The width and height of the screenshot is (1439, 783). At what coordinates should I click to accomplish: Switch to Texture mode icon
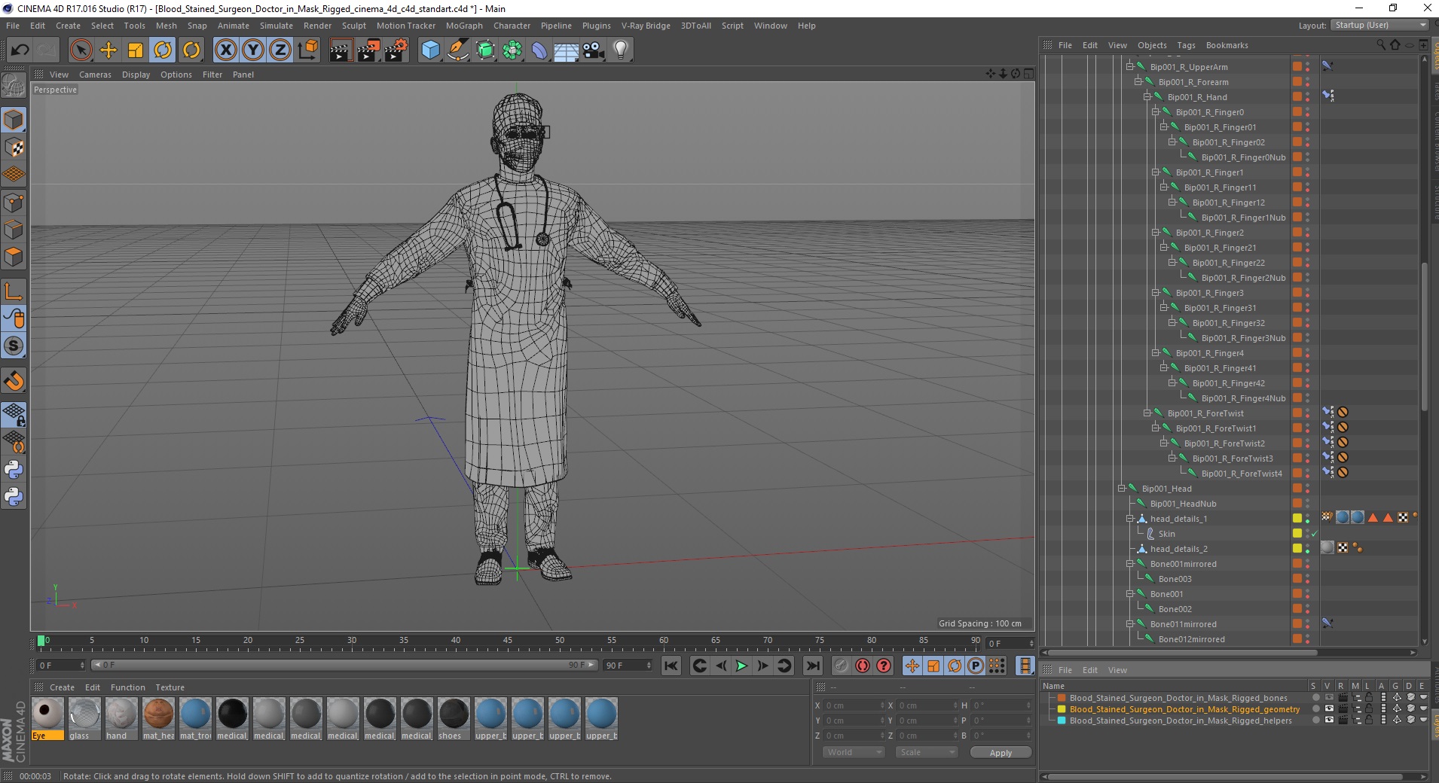click(x=14, y=148)
